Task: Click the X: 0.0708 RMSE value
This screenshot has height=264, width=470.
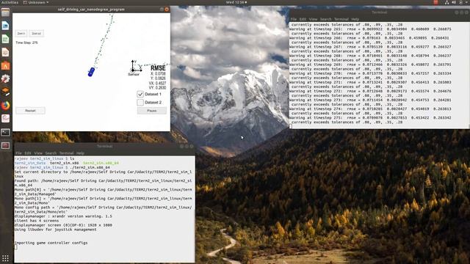Action: coord(158,73)
